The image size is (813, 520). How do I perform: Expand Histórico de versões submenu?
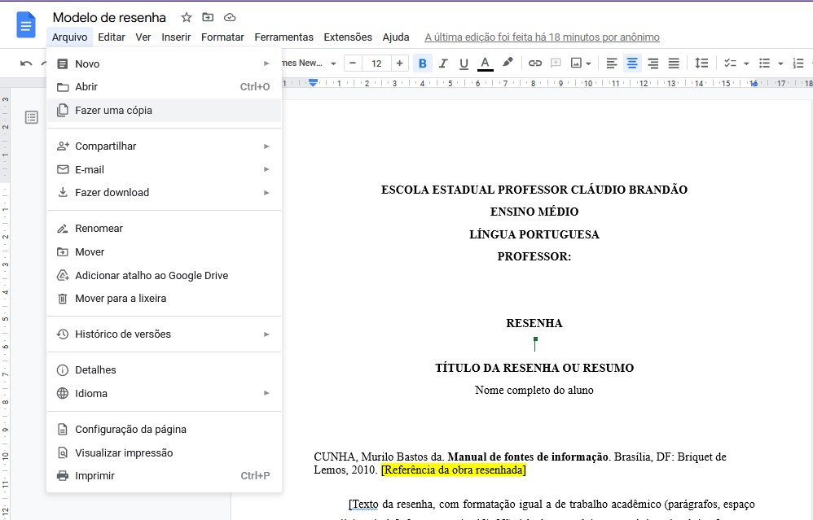click(x=164, y=334)
